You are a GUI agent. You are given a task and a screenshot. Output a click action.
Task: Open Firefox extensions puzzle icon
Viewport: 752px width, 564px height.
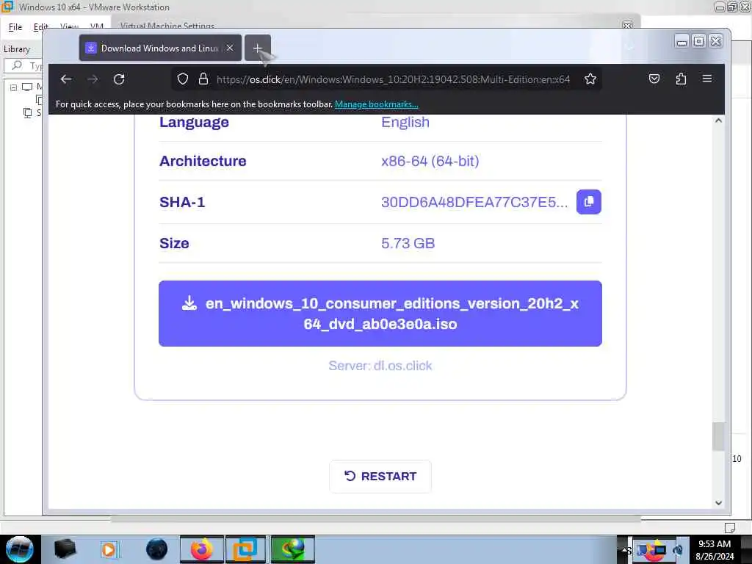681,79
